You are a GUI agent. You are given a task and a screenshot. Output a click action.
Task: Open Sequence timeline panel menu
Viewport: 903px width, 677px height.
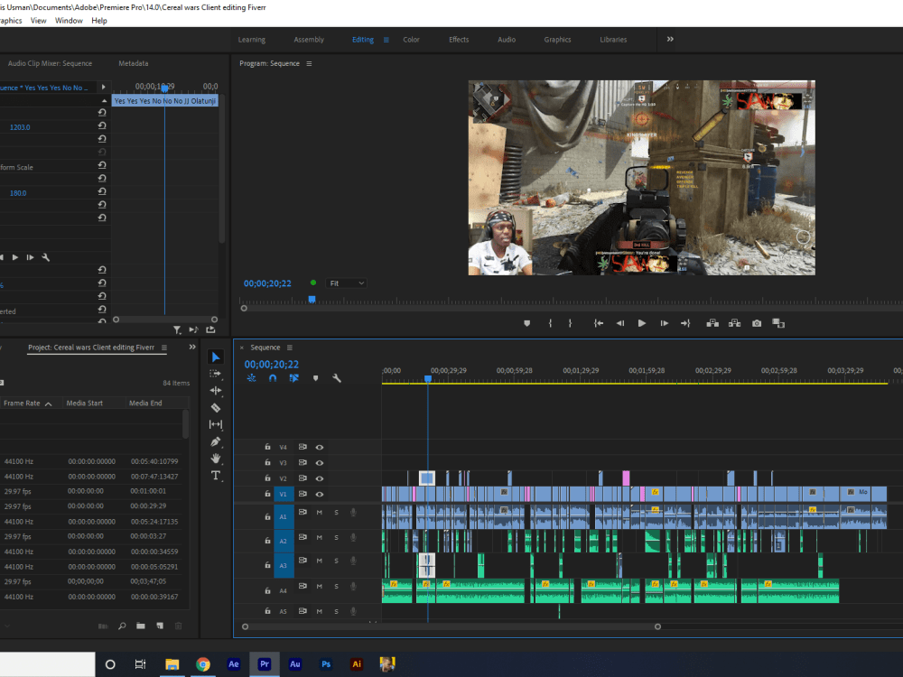(290, 348)
